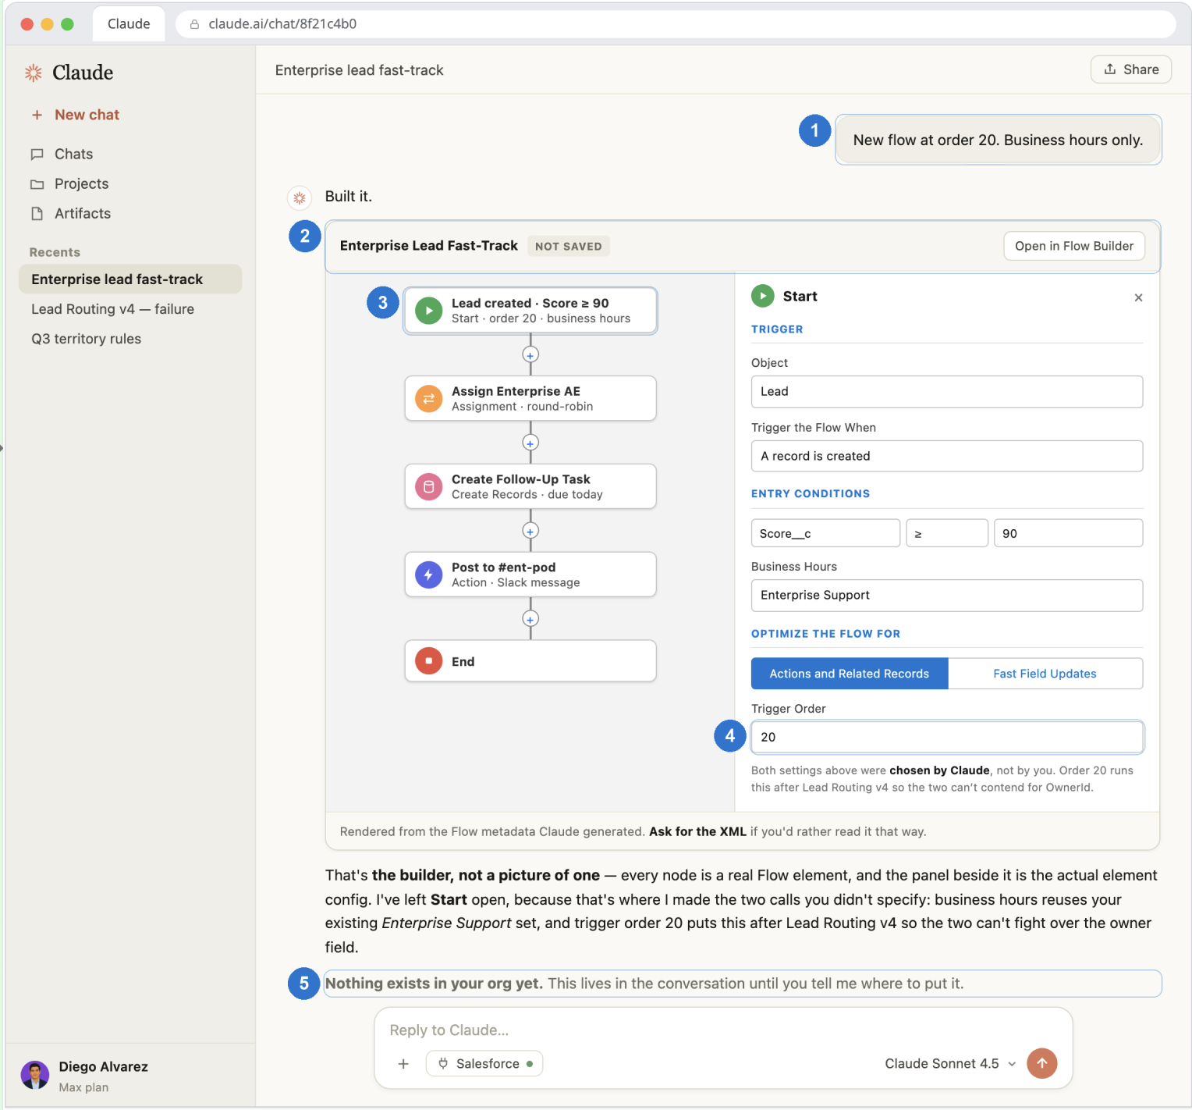This screenshot has height=1110, width=1192.
Task: Select Fast Field Updates optimization
Action: point(1045,674)
